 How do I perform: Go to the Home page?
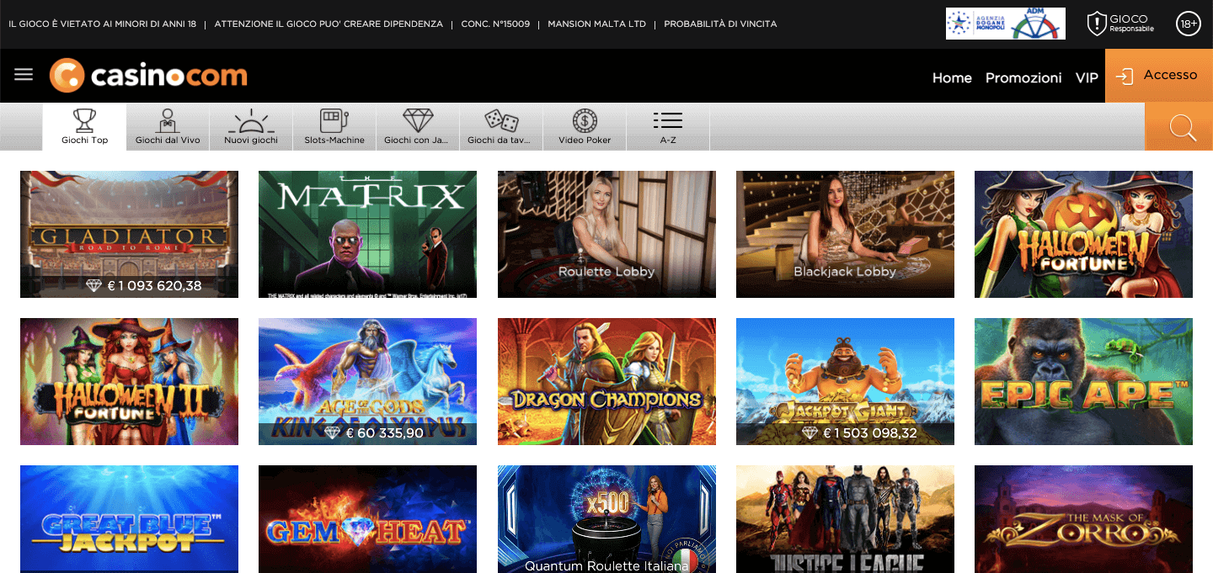click(x=952, y=77)
